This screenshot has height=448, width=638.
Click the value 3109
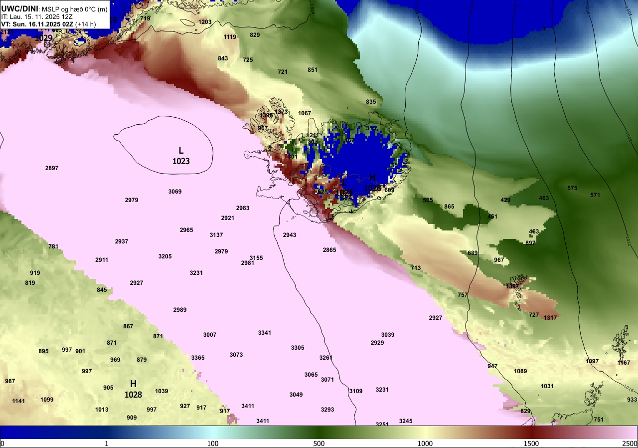(356, 391)
